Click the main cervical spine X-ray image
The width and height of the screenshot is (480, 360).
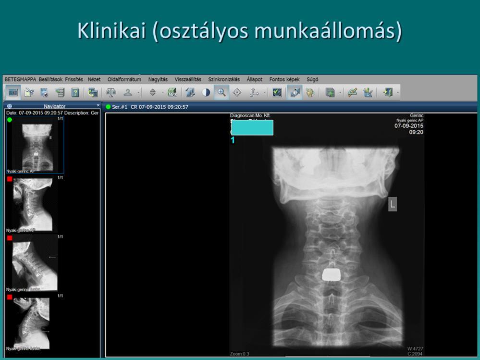[327, 234]
